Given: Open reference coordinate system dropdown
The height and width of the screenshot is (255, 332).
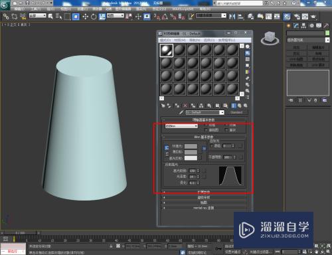Looking at the screenshot, I should pos(116,16).
